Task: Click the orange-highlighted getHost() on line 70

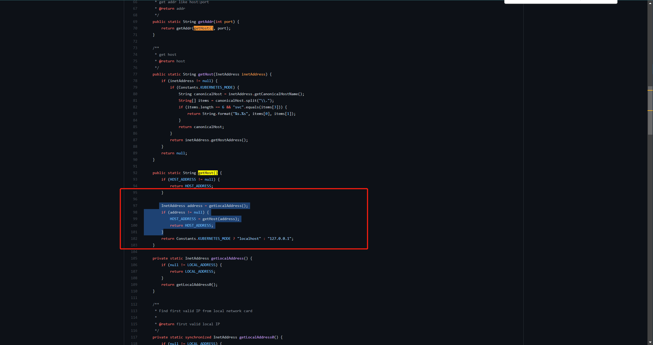Action: click(203, 28)
